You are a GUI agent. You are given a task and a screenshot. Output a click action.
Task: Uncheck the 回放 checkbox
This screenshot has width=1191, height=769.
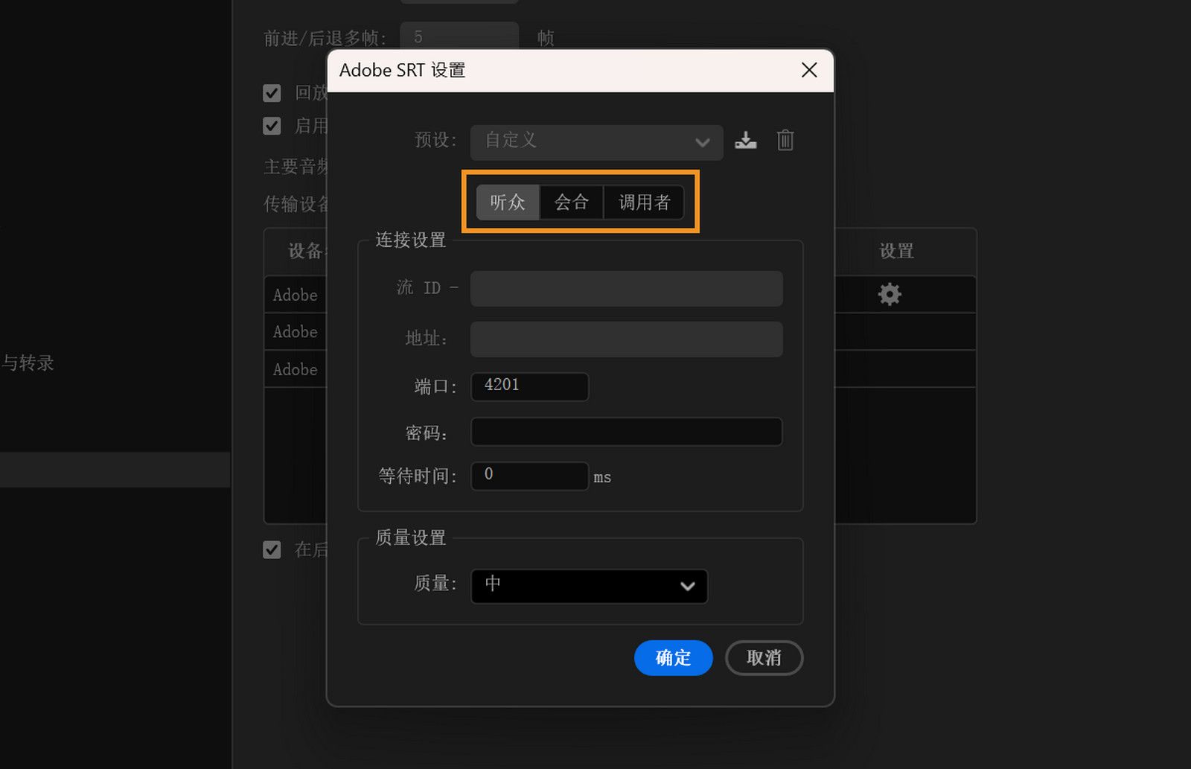(x=272, y=92)
